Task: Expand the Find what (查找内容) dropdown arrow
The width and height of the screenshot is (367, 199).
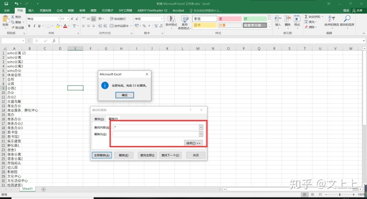Action: pyautogui.click(x=201, y=127)
